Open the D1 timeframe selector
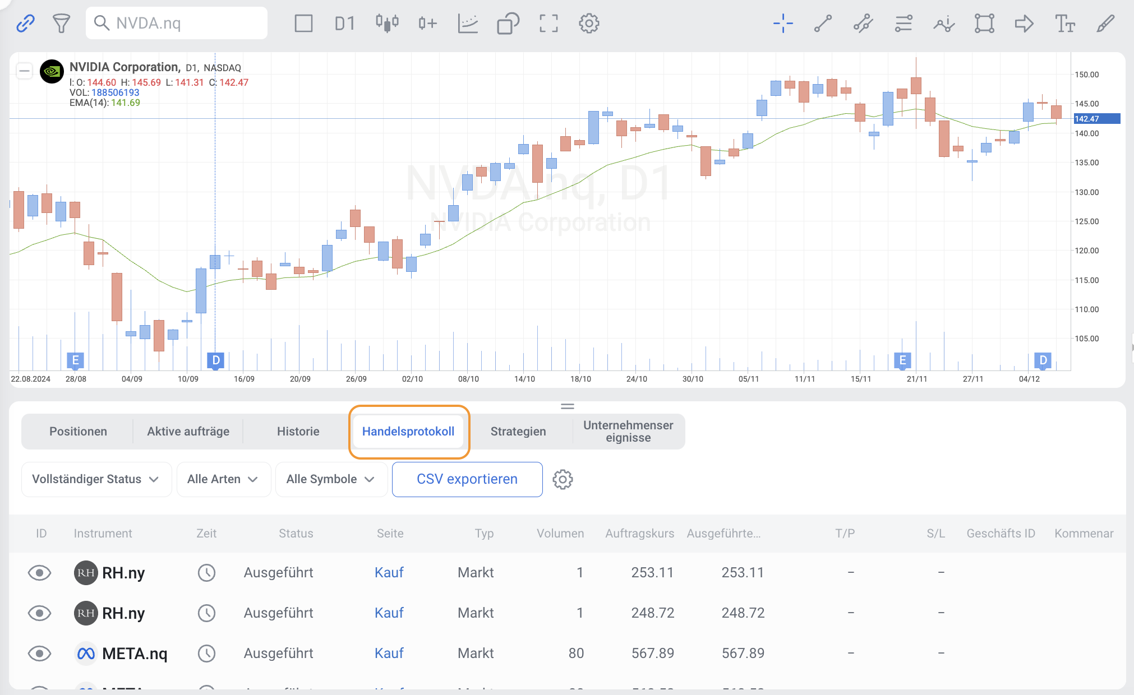1134x695 pixels. tap(344, 23)
